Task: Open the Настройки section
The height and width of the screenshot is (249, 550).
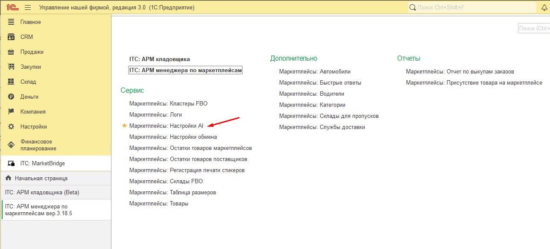Action: tap(56, 126)
